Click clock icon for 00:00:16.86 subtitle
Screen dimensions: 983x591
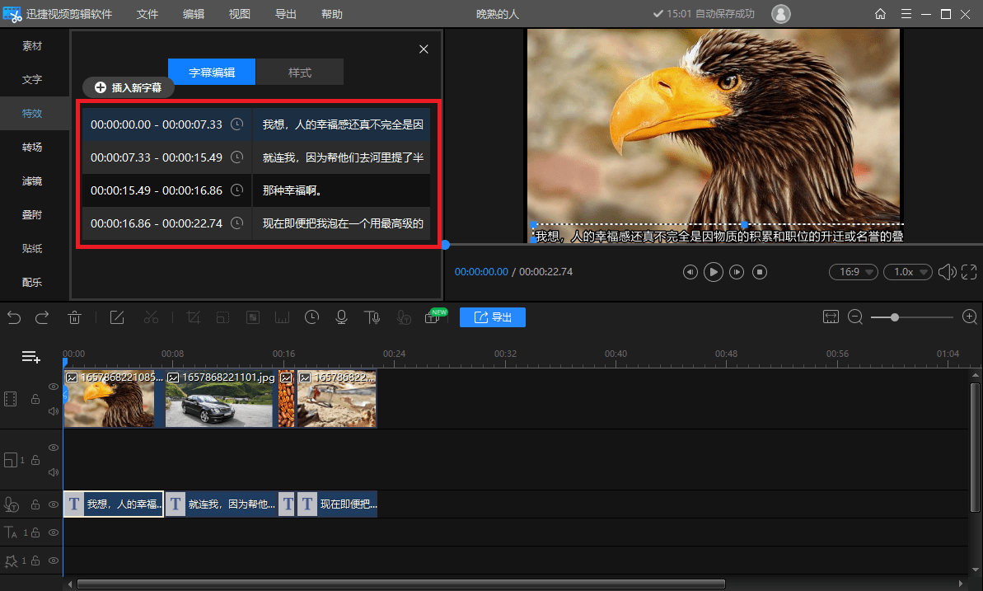click(236, 223)
